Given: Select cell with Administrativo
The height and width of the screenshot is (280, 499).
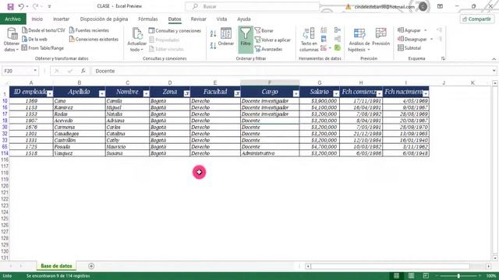Looking at the screenshot, I should pyautogui.click(x=270, y=153).
